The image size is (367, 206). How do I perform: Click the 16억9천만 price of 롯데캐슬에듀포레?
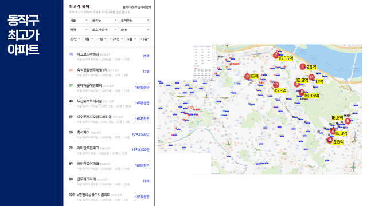(x=142, y=88)
